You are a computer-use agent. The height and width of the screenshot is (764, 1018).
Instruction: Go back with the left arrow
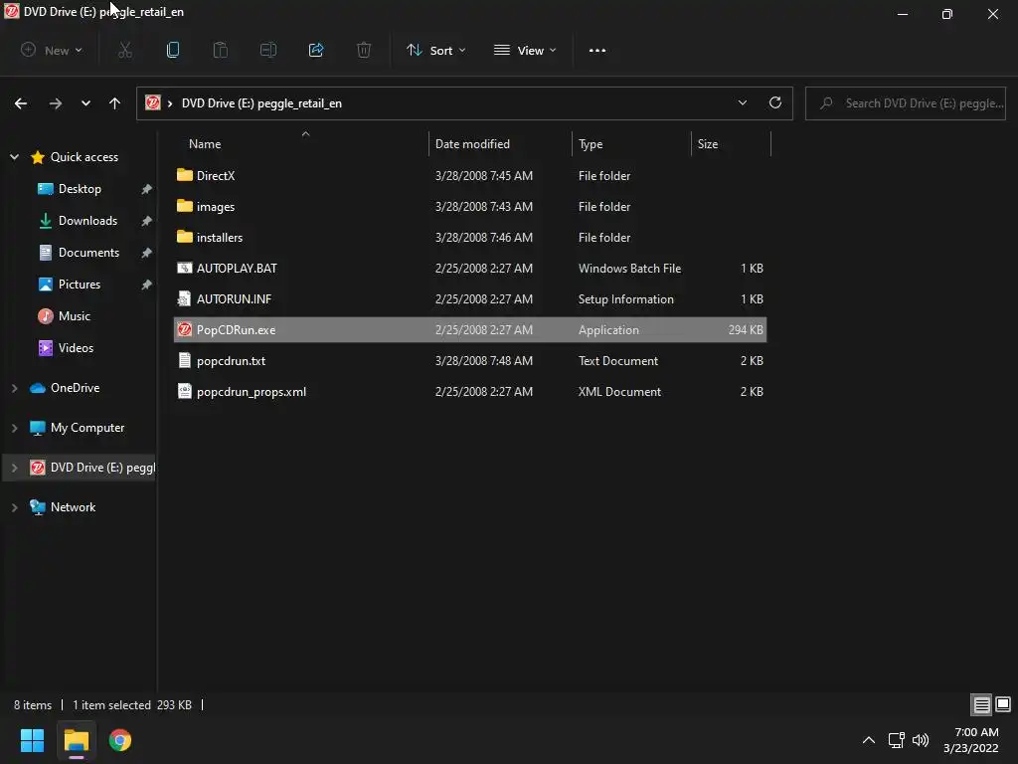[21, 103]
